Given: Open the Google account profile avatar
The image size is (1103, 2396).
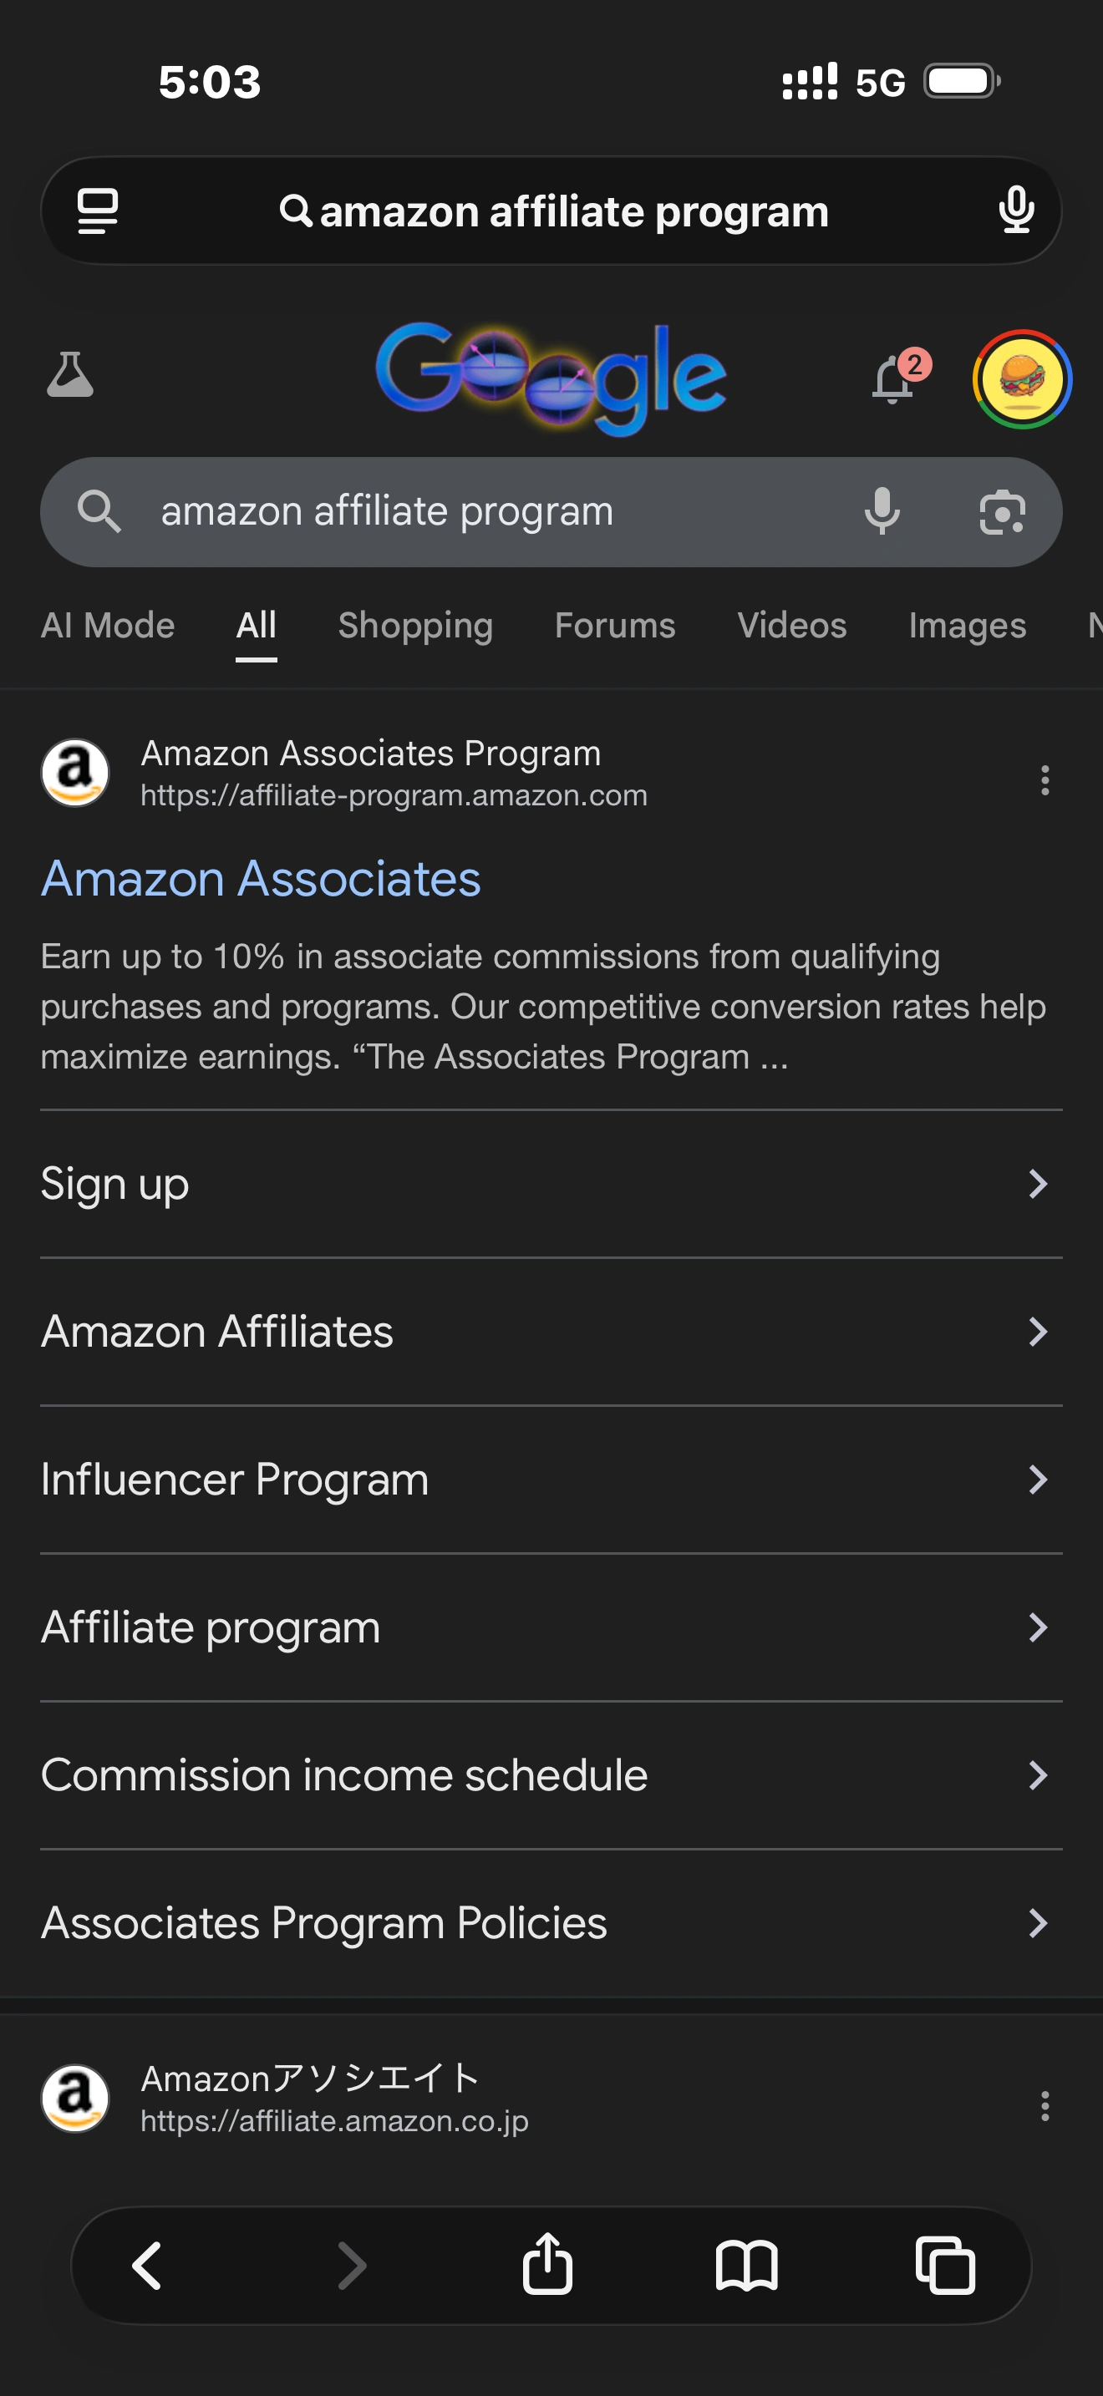Looking at the screenshot, I should 1021,379.
